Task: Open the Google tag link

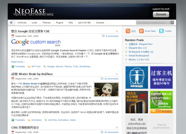Action: 51,66
